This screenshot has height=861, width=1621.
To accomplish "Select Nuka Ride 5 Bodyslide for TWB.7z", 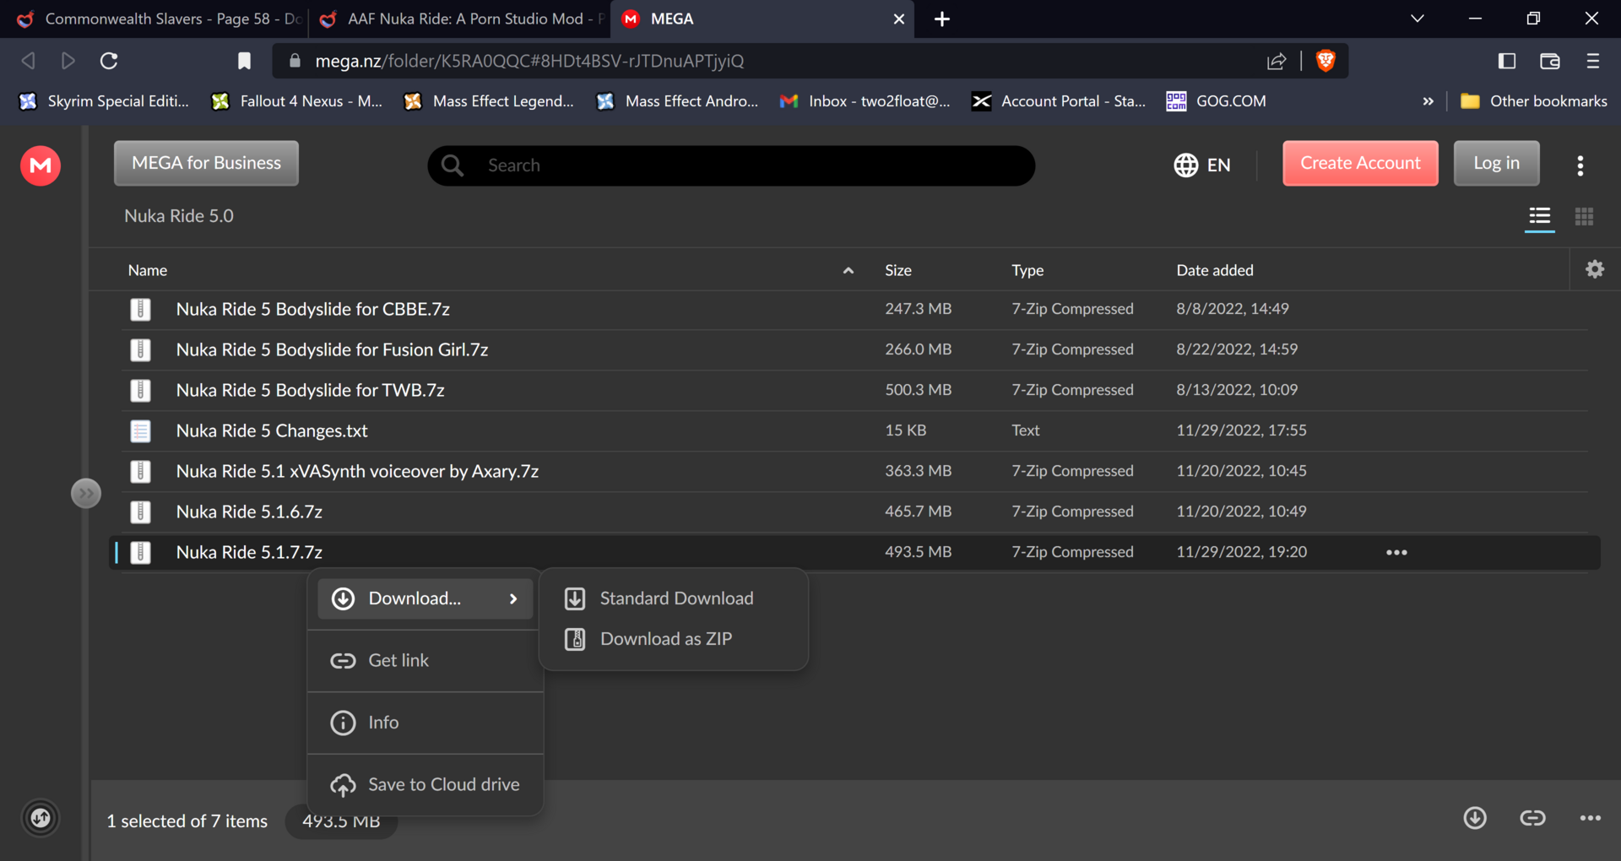I will (x=854, y=390).
